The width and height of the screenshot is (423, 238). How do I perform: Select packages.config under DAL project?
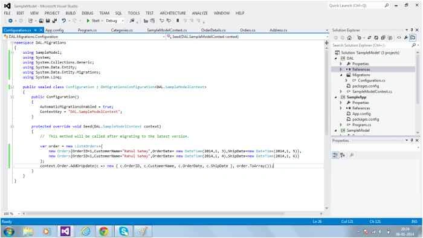[x=366, y=86]
